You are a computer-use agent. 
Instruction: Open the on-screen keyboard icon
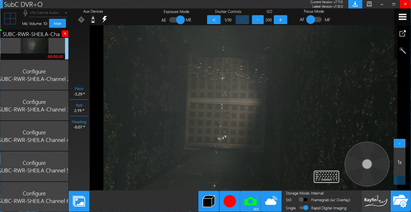[x=326, y=177]
